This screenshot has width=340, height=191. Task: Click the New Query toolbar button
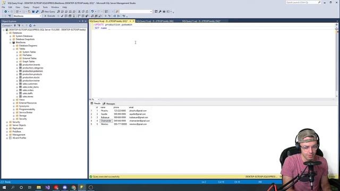48,12
